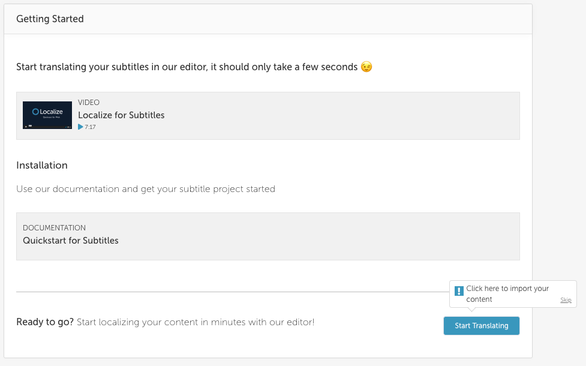Click the Getting Started header text
This screenshot has height=366, width=586.
coord(50,19)
